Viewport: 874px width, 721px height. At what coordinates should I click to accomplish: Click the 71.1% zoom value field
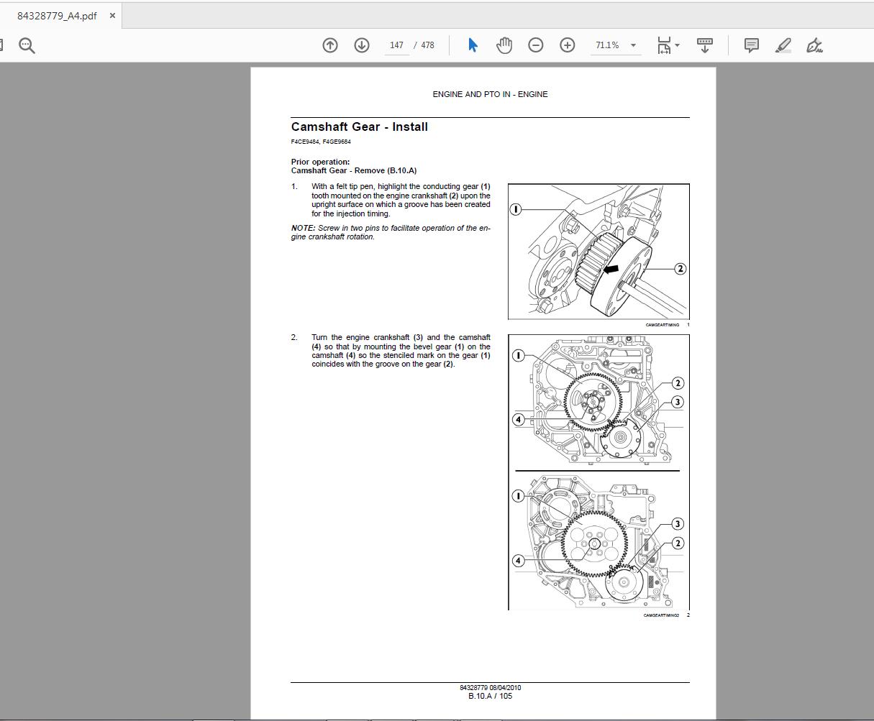[x=607, y=45]
